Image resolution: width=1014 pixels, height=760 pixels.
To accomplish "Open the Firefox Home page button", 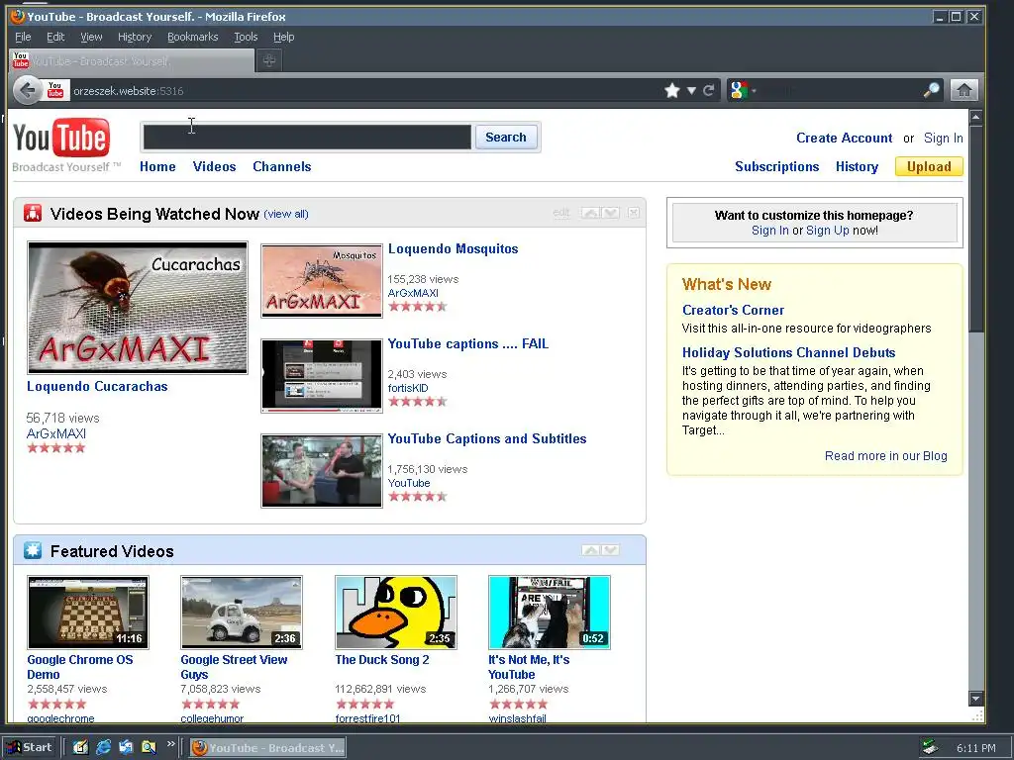I will click(x=963, y=90).
